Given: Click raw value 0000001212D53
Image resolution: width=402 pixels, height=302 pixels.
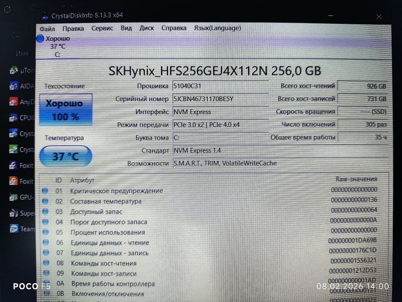Looking at the screenshot, I should pyautogui.click(x=352, y=271).
